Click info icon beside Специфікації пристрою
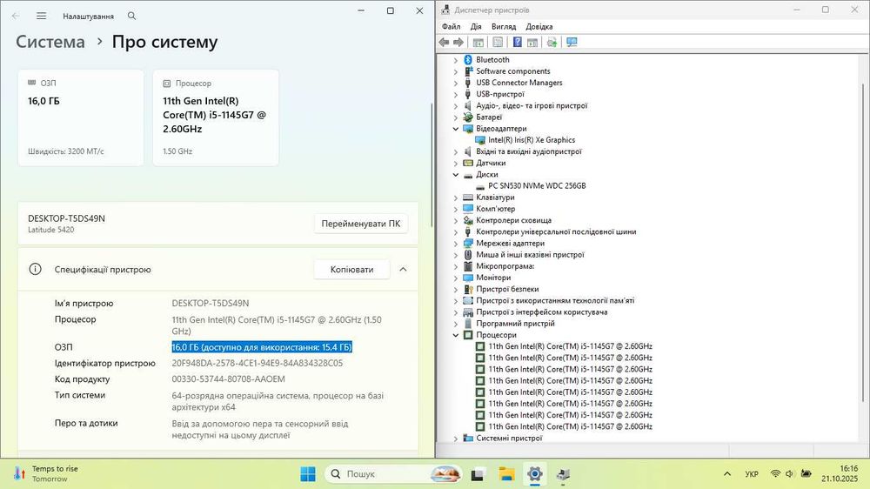The image size is (870, 489). pos(35,269)
